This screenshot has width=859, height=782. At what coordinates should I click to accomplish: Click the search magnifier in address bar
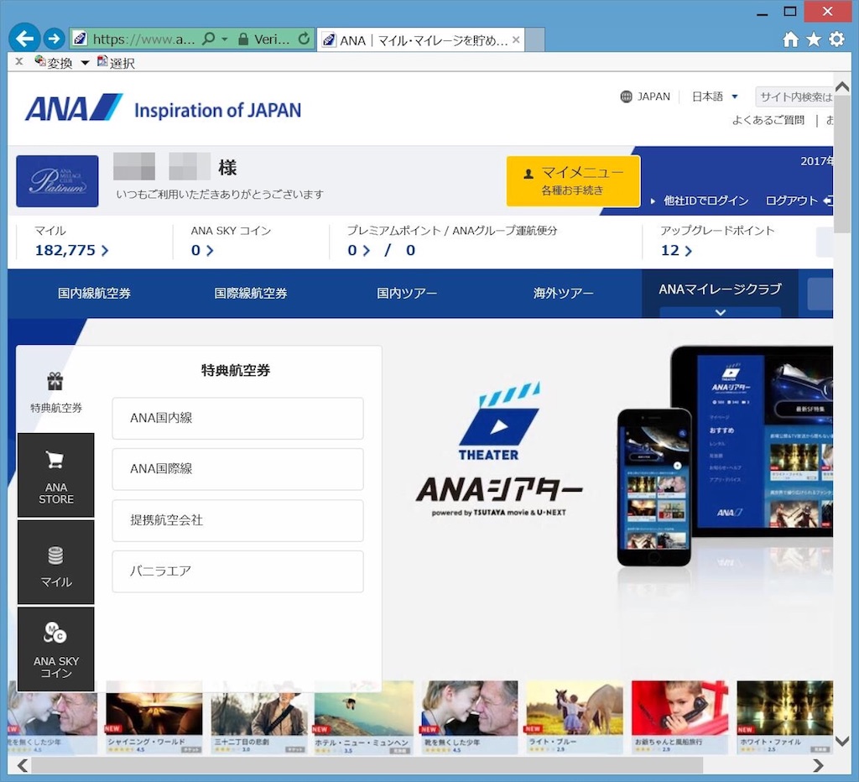(x=208, y=39)
